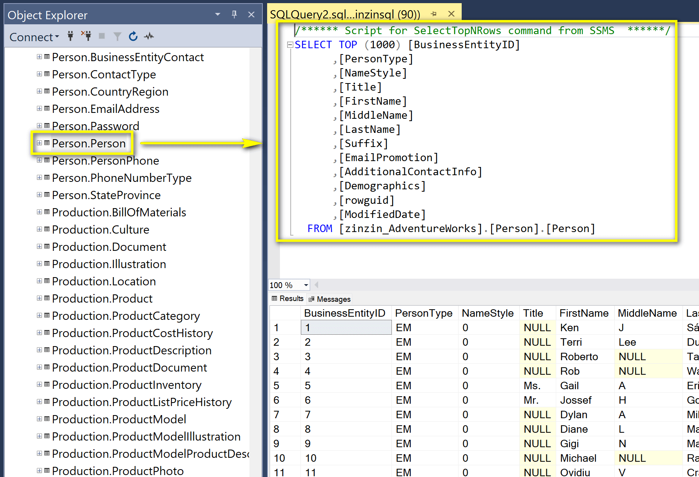Expand Person.BusinessEntityContact table node

click(39, 57)
